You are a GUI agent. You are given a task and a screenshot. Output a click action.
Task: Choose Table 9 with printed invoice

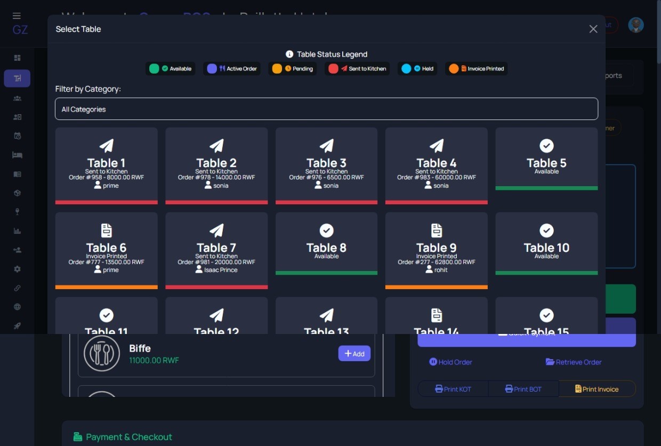click(436, 250)
